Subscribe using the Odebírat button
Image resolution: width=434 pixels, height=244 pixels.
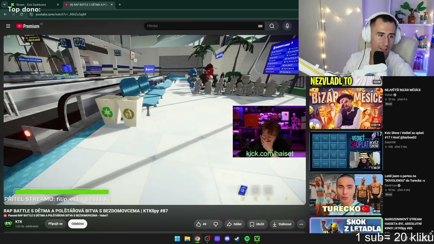click(78, 224)
